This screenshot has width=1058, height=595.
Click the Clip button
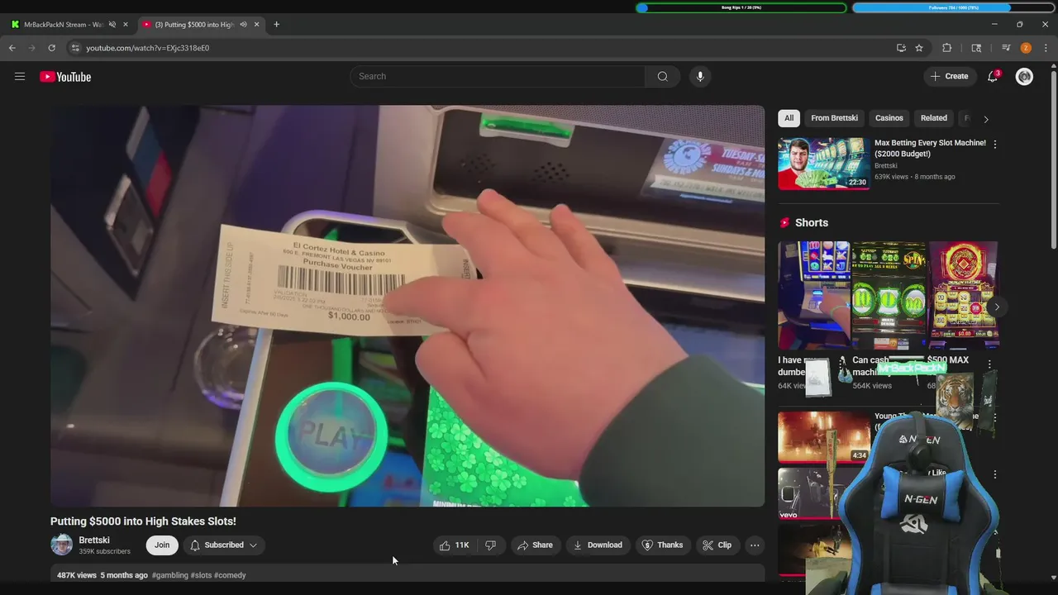coord(717,545)
